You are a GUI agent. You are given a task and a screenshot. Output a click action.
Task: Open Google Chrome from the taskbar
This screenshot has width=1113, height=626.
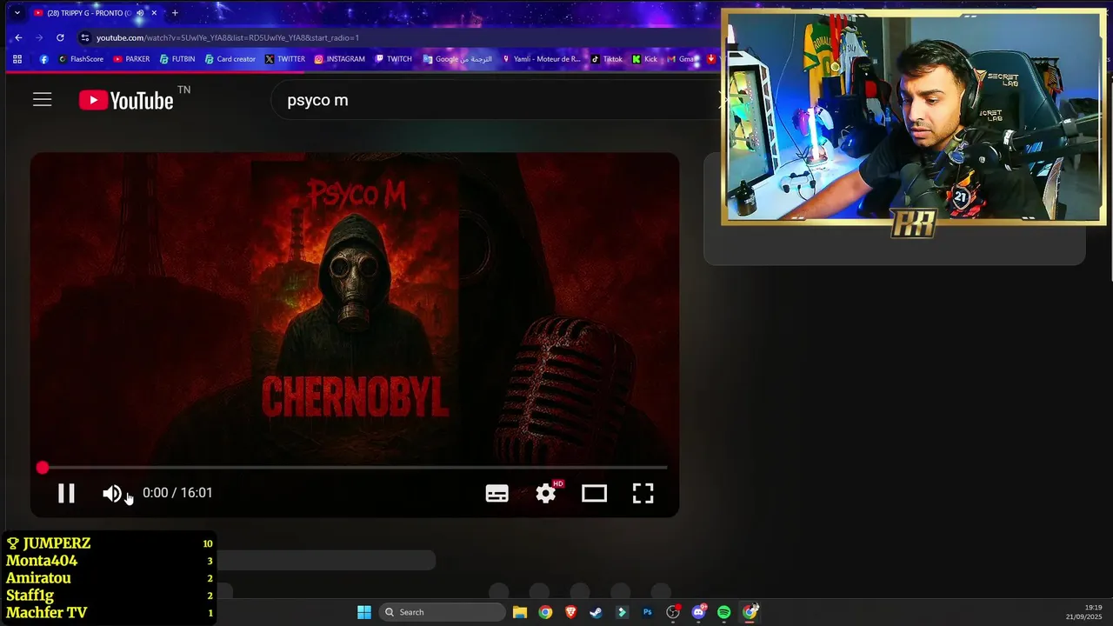point(545,612)
